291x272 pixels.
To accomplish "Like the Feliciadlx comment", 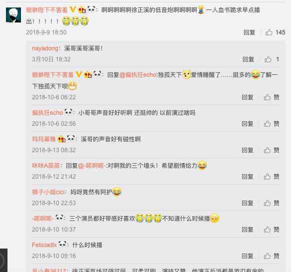I will pyautogui.click(x=272, y=256).
